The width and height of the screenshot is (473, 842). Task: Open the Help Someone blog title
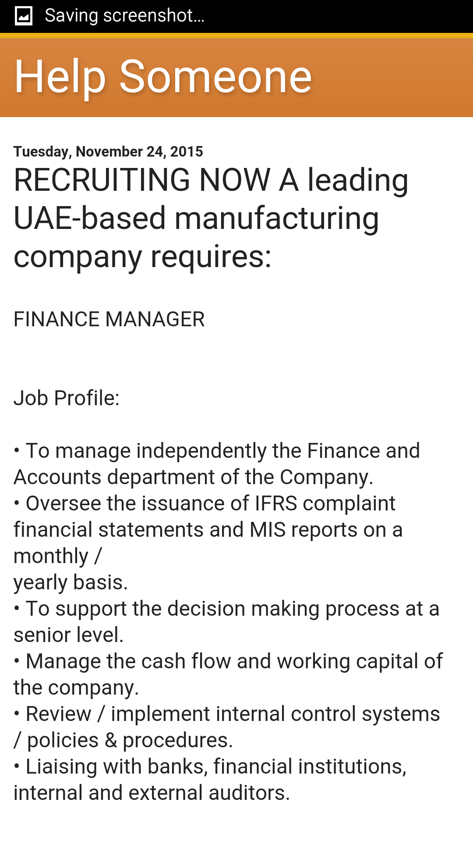(163, 77)
